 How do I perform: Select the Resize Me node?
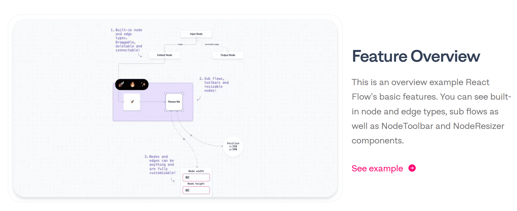coord(174,102)
